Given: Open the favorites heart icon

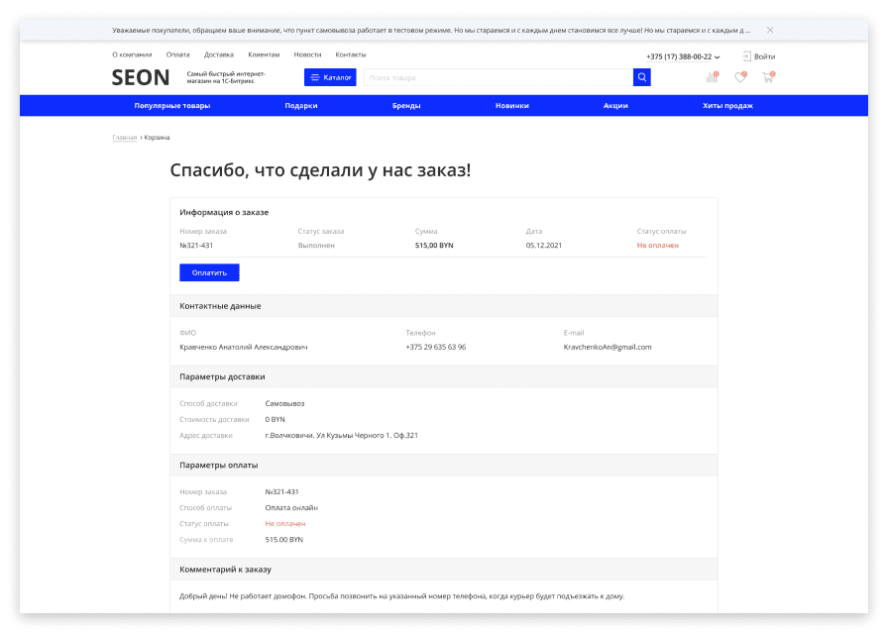Looking at the screenshot, I should point(740,77).
